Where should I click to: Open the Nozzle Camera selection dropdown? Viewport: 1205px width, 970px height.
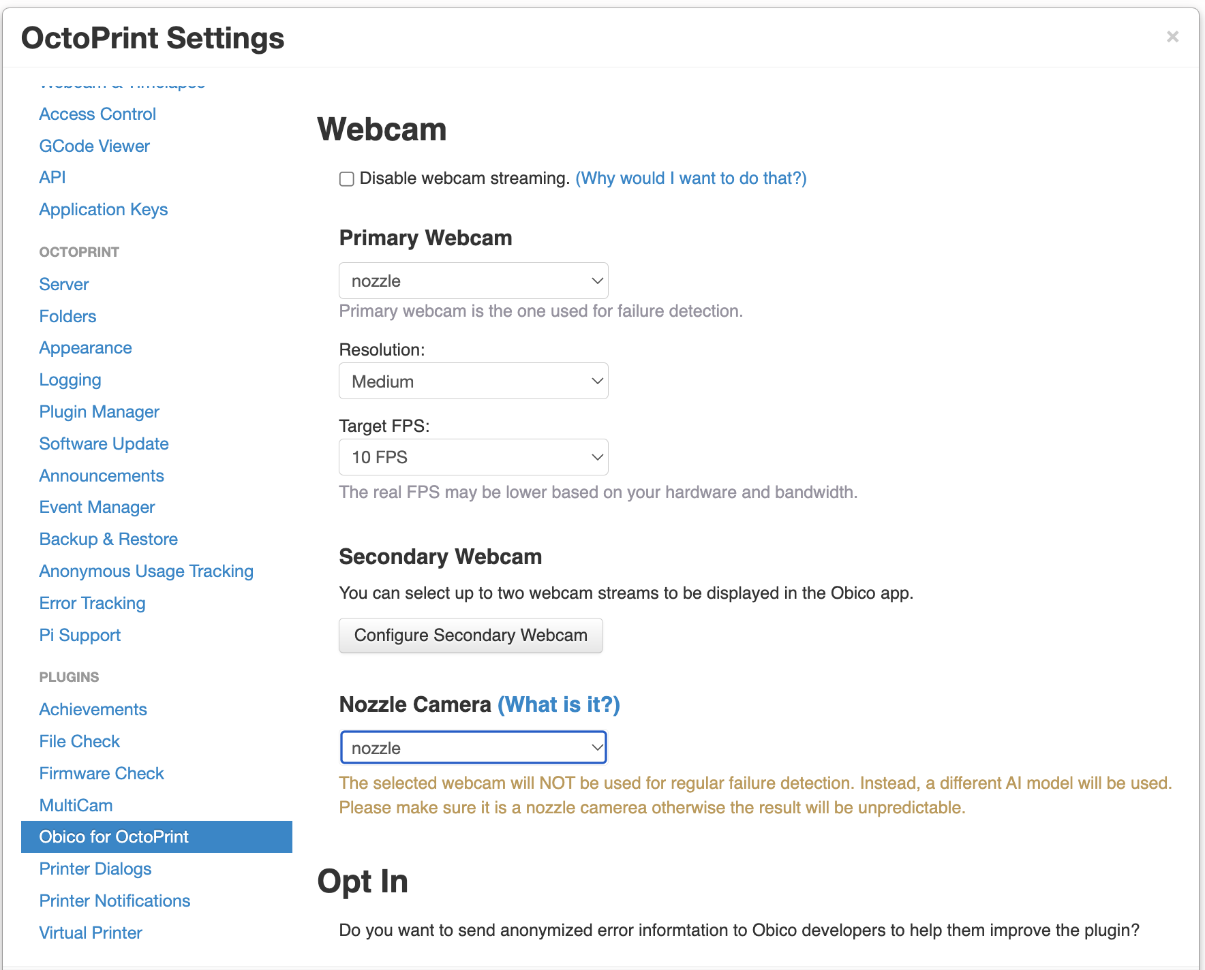[474, 748]
